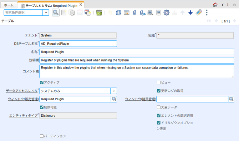Toggle エレメントの翻訳適用 checkbox

159,116
